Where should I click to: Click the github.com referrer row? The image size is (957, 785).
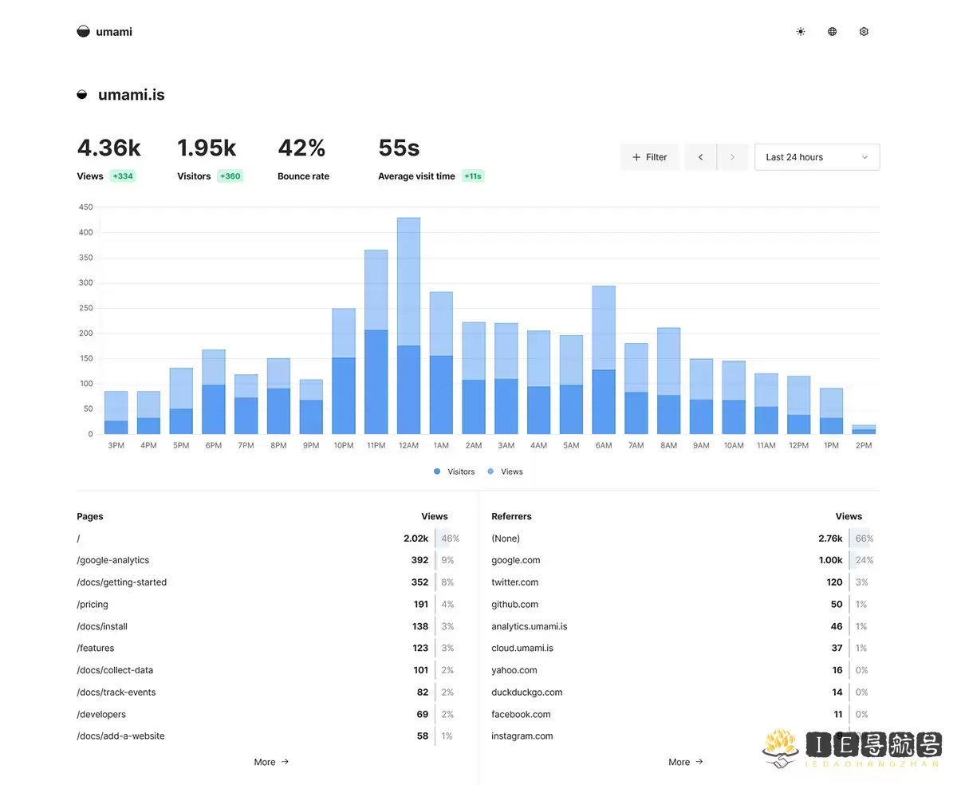click(x=686, y=604)
